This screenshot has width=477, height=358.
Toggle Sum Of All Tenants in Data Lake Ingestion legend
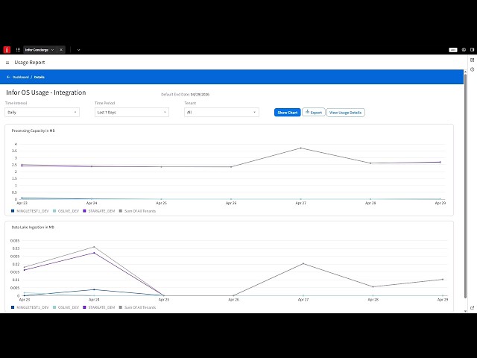click(137, 307)
